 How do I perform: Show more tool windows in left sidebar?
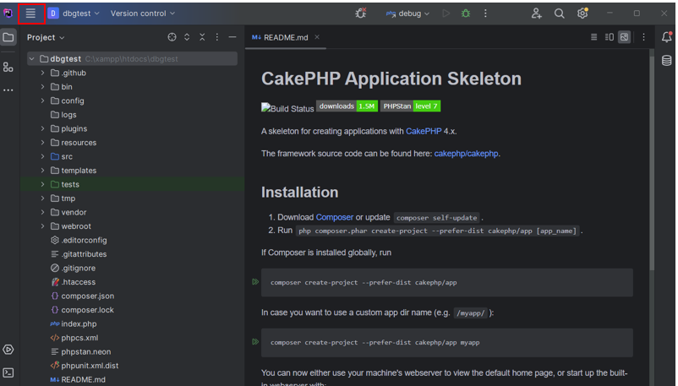(8, 90)
